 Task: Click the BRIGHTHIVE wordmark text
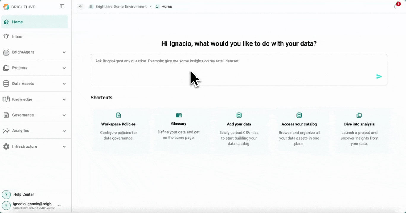[x=23, y=7]
